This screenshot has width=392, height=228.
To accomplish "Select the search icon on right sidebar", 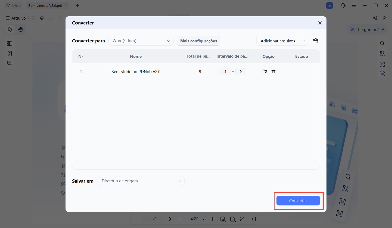I will (x=382, y=43).
